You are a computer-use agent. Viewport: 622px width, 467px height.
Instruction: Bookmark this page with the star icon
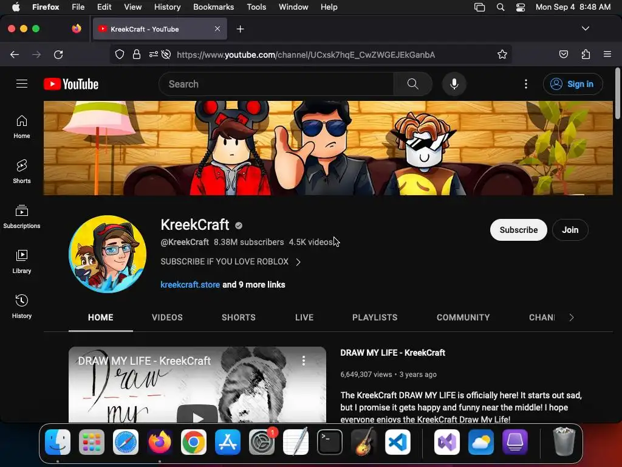(x=502, y=54)
